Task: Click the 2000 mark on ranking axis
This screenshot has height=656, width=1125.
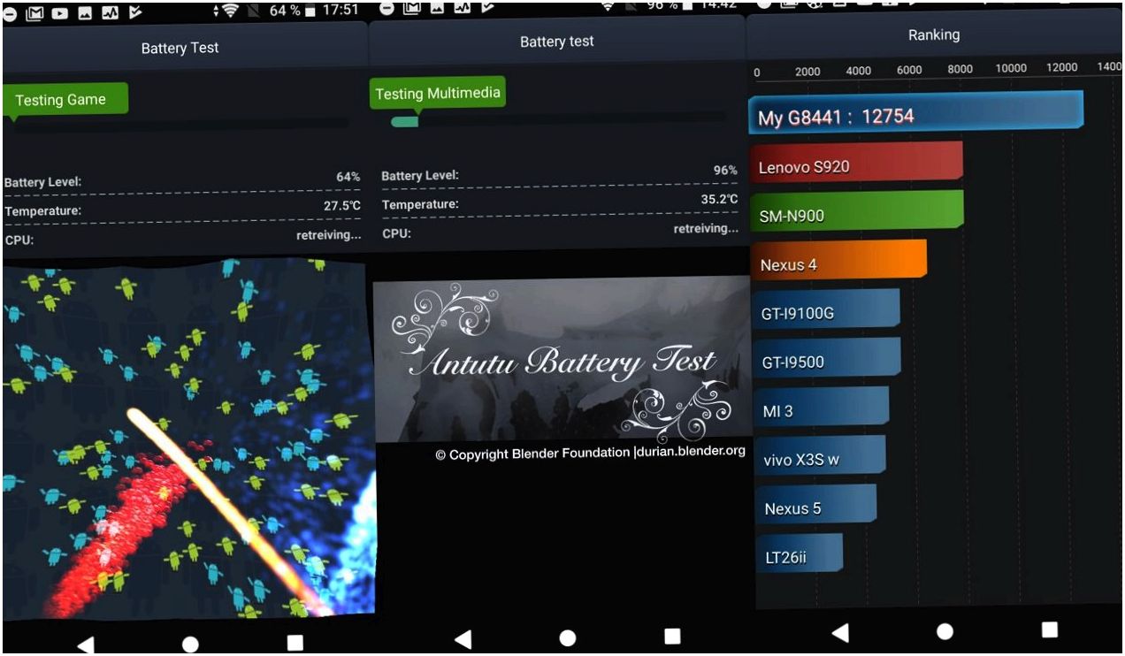Action: 807,72
